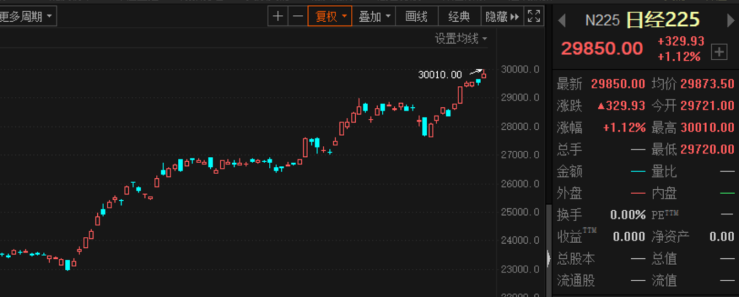This screenshot has width=739, height=297.
Task: Go to previous stock with left arrow
Action: pos(561,20)
